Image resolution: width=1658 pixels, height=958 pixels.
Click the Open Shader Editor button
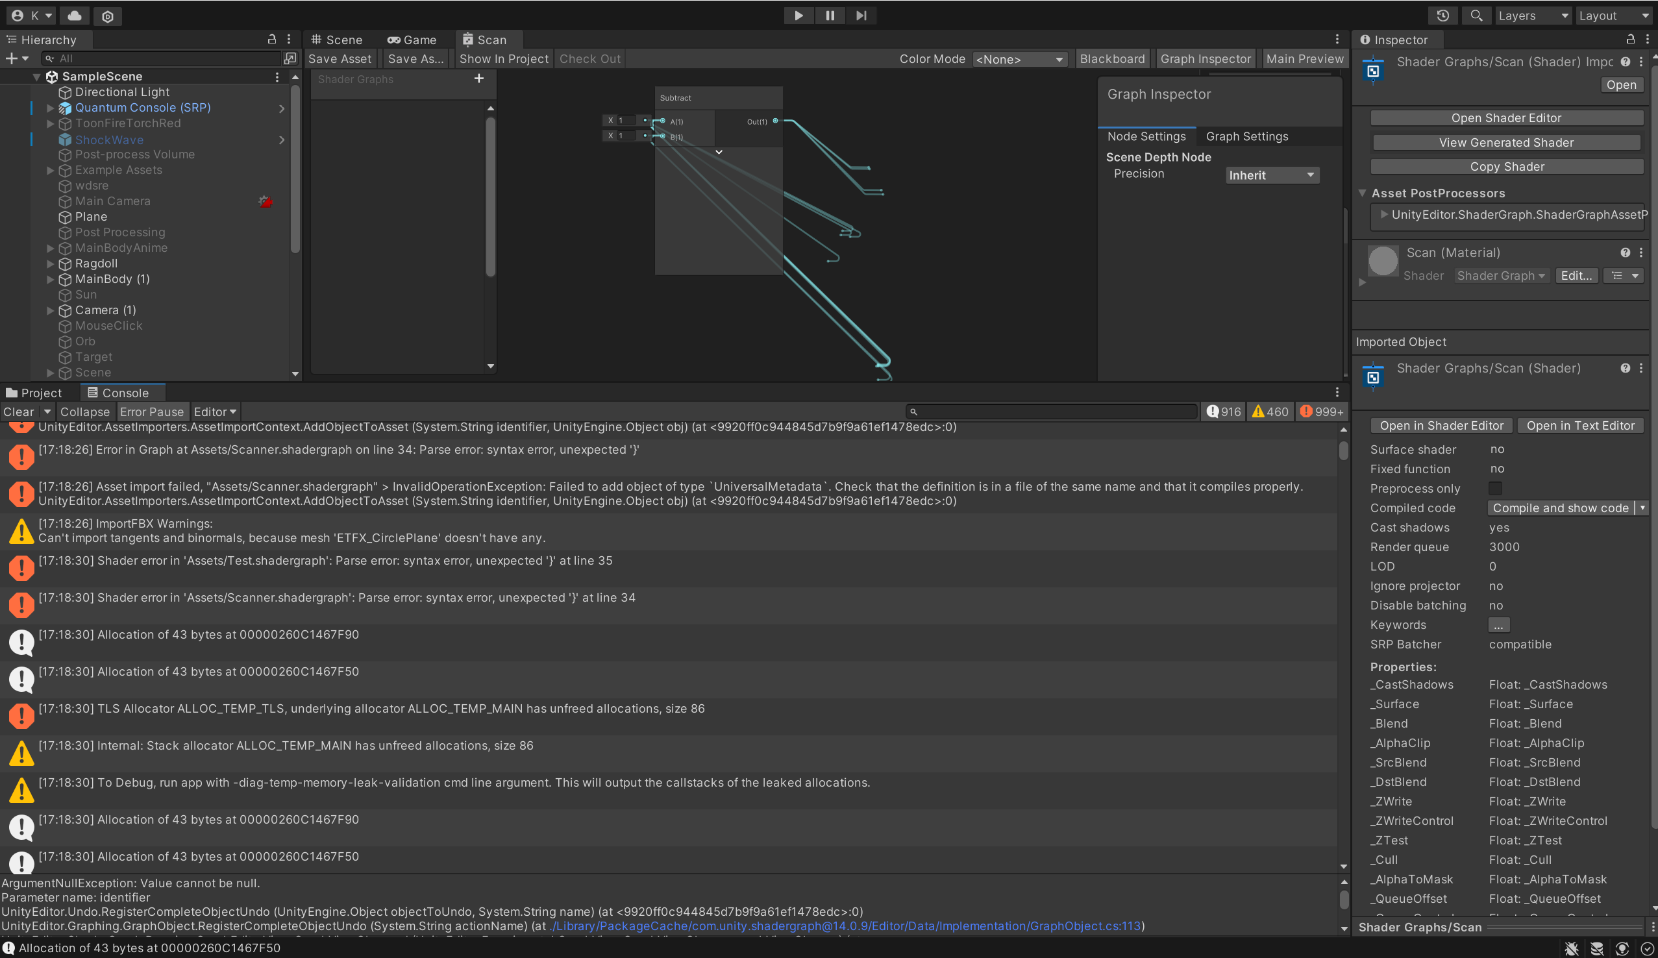[1505, 117]
